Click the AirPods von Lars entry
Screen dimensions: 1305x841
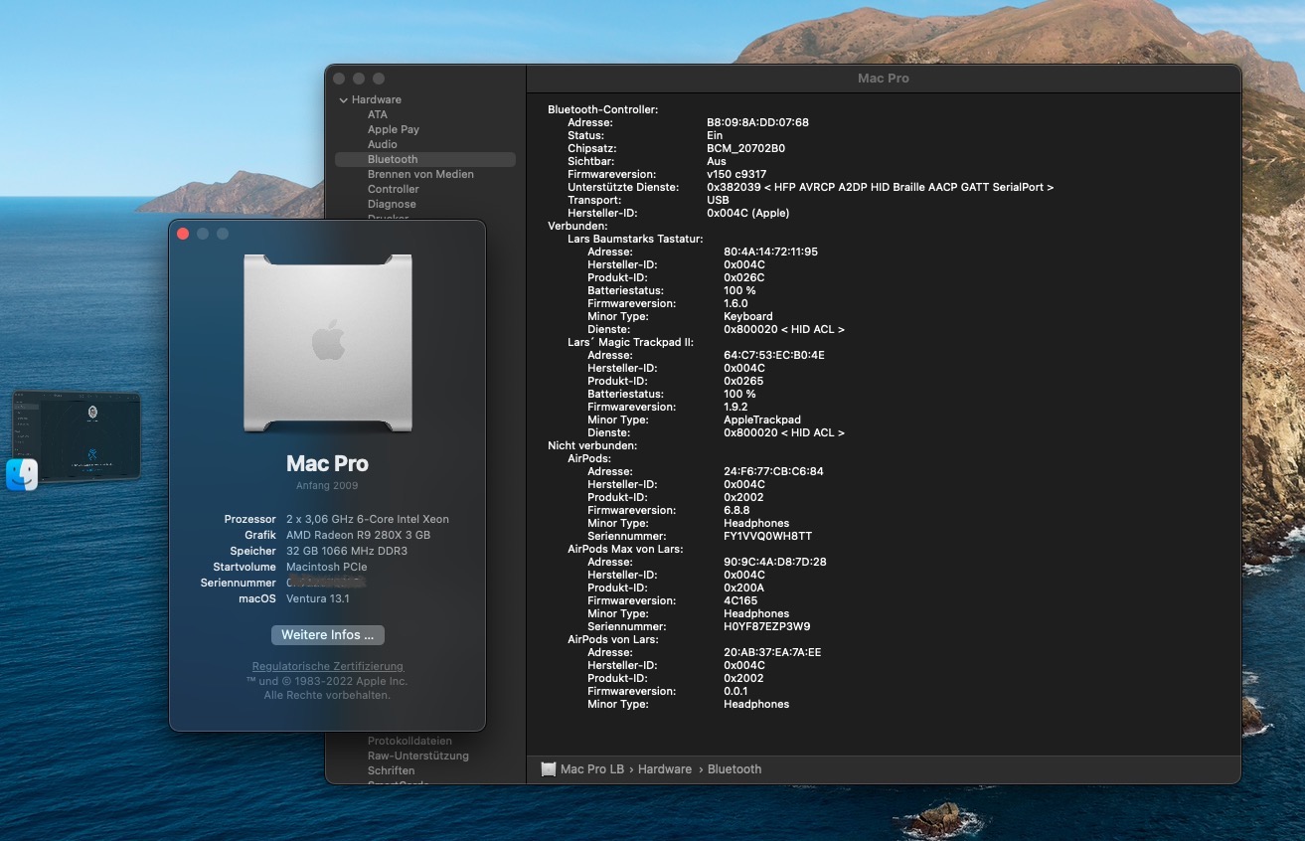tap(613, 639)
